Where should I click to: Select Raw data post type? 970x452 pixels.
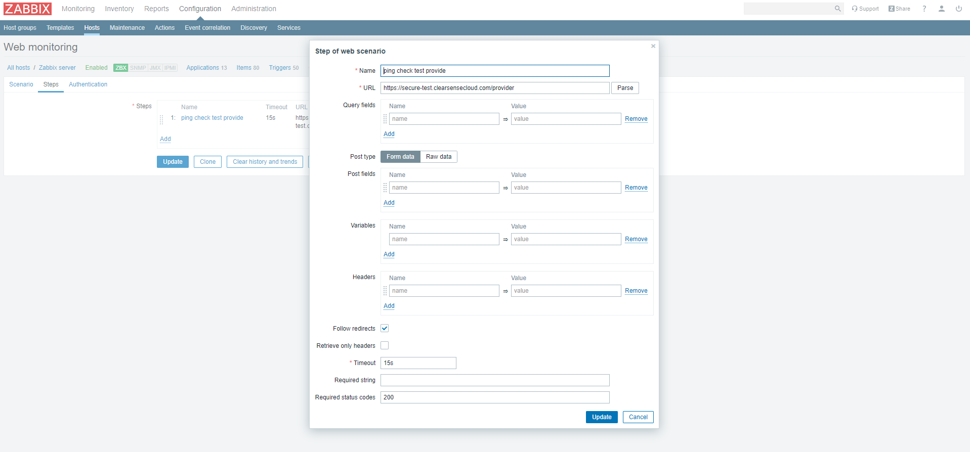tap(439, 157)
